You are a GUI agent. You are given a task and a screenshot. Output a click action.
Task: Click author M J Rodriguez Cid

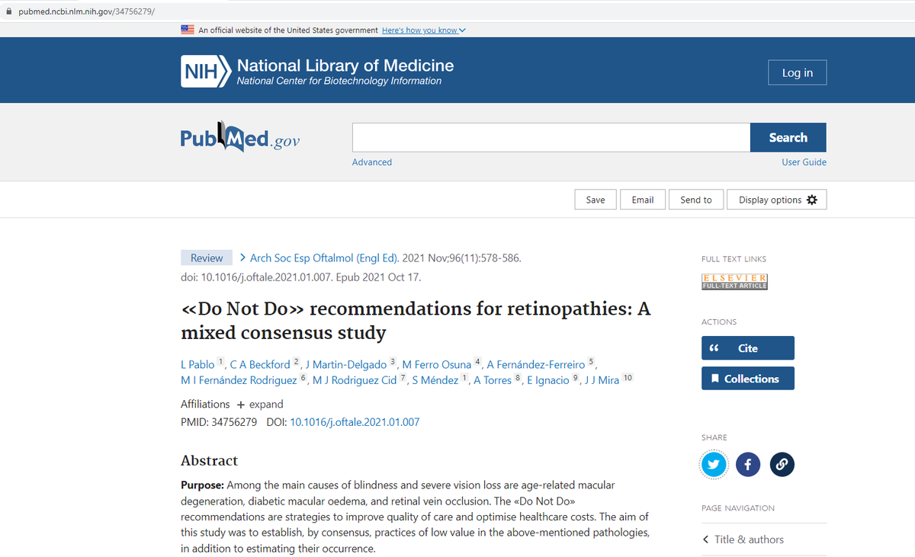355,380
